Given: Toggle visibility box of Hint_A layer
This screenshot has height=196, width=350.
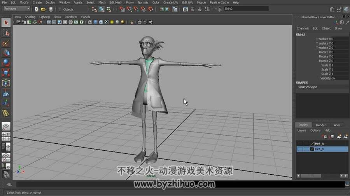Looking at the screenshot, I should [x=300, y=144].
